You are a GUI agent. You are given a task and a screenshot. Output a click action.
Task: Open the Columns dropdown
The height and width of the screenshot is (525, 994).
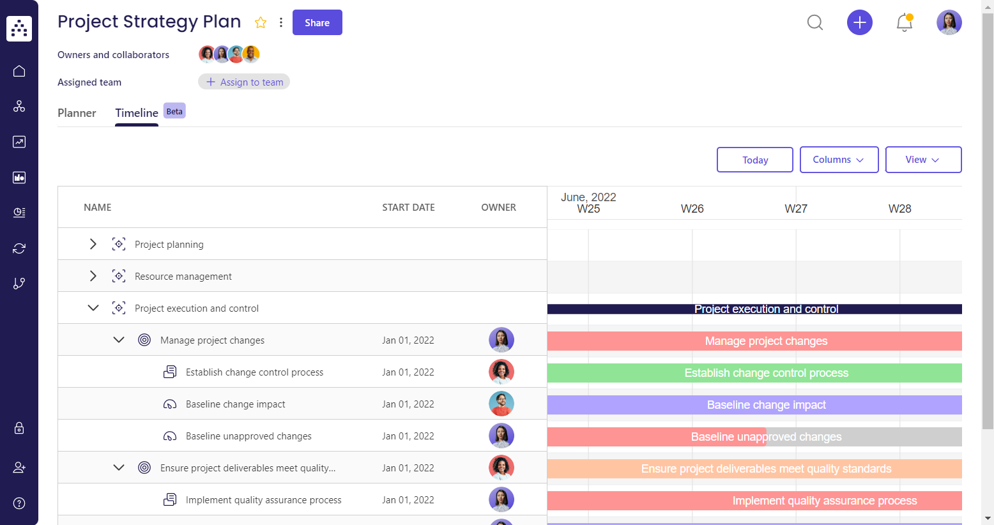point(839,160)
